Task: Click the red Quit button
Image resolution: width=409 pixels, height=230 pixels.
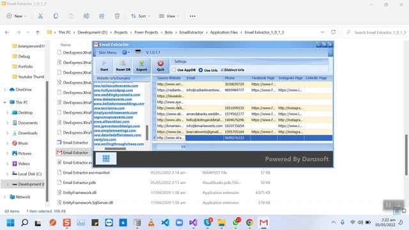Action: coord(160,65)
